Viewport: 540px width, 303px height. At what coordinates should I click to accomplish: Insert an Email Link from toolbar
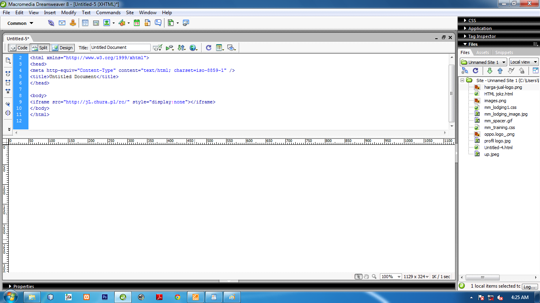point(62,23)
